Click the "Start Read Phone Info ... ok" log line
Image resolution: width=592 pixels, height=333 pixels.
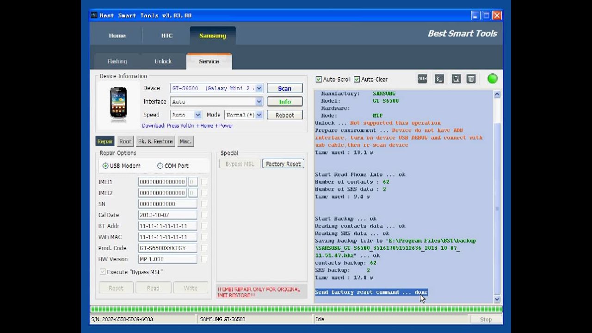360,175
